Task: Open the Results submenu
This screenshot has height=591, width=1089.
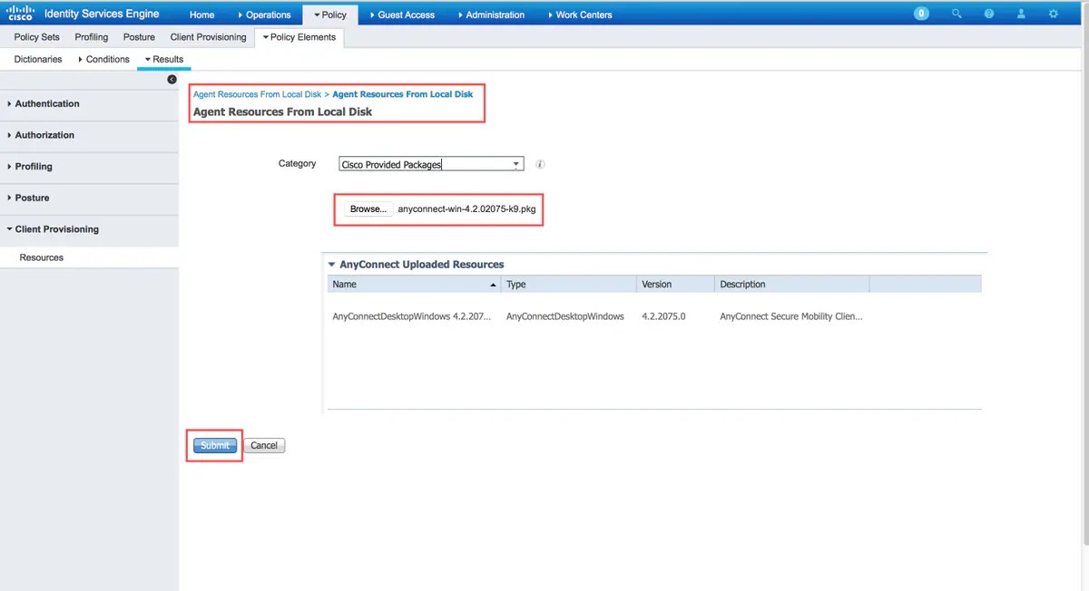Action: tap(164, 59)
